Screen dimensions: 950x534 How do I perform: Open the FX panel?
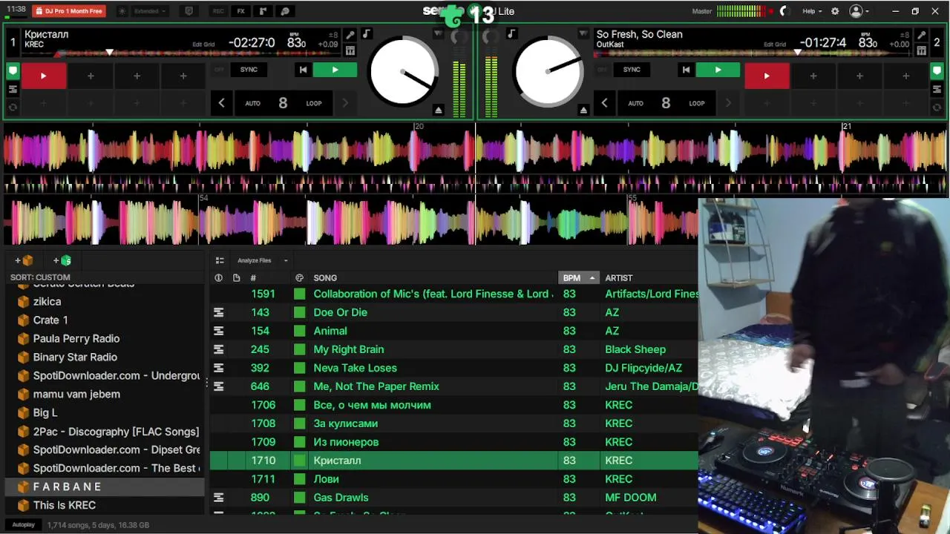tap(240, 11)
